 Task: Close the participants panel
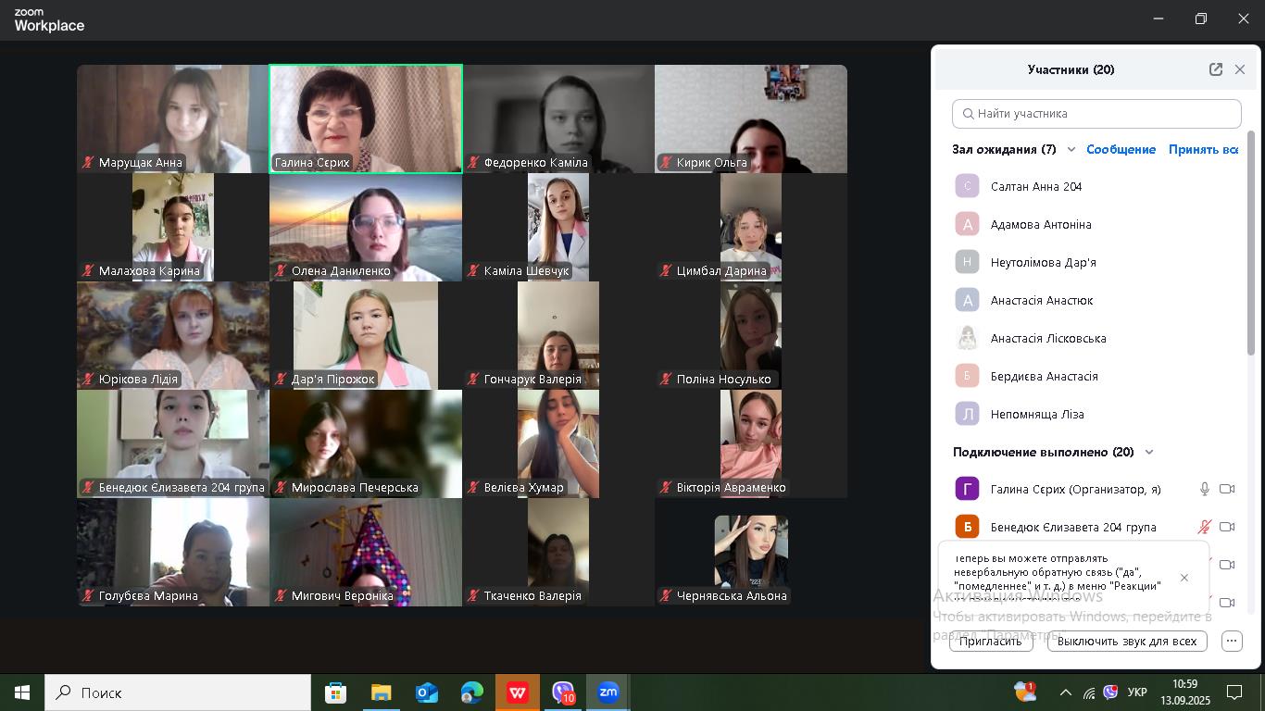[x=1240, y=69]
